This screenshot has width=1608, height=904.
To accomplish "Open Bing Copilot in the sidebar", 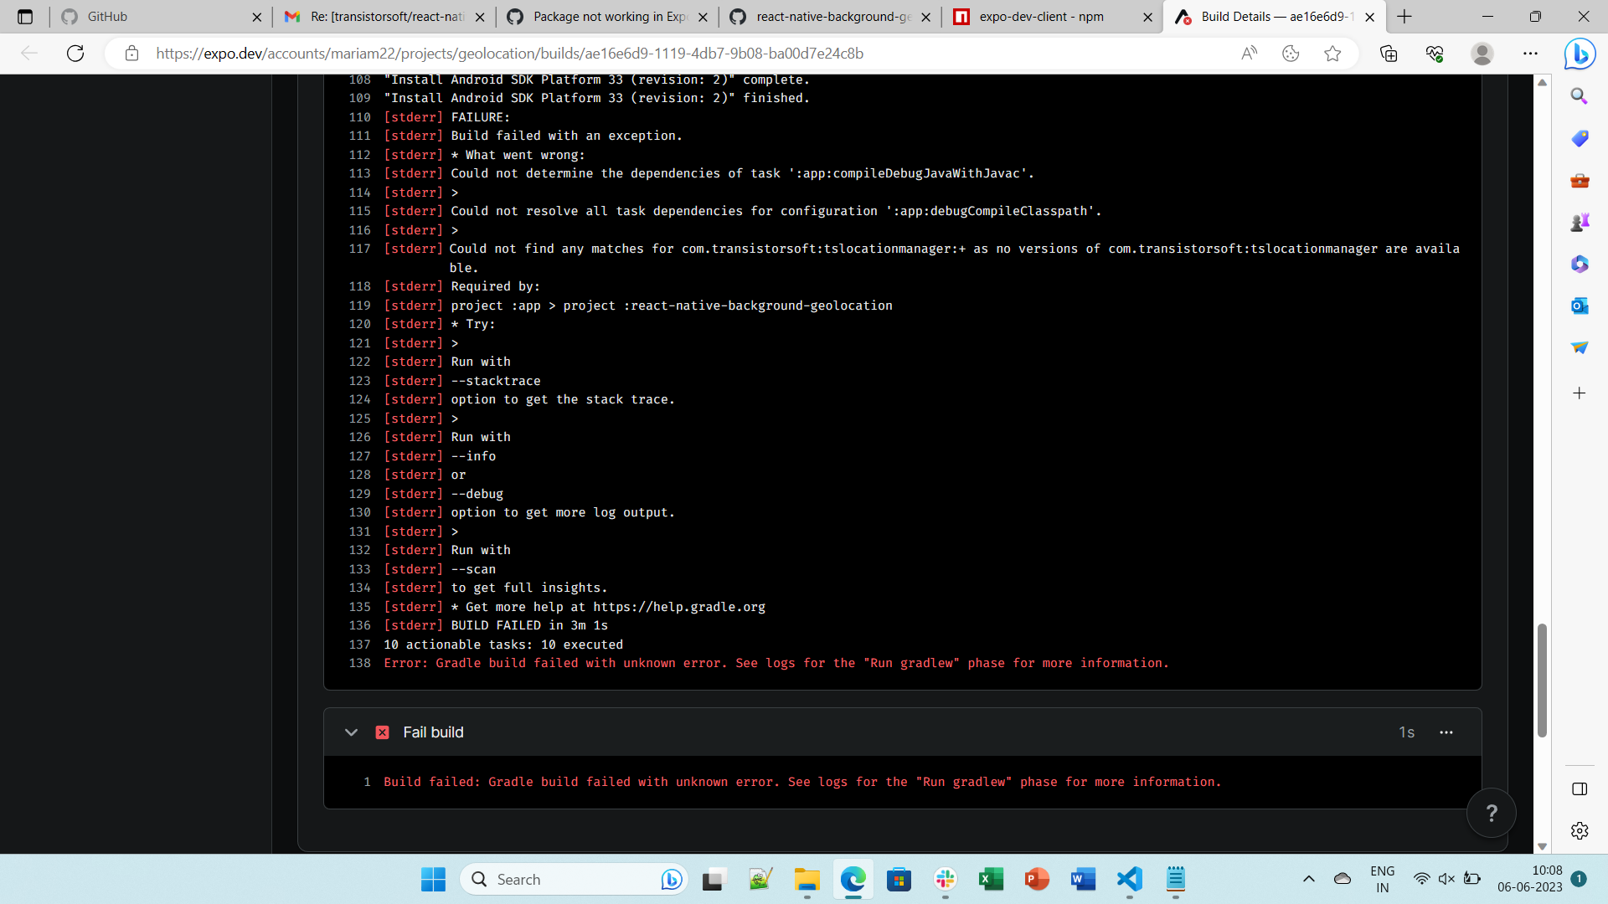I will (1580, 54).
